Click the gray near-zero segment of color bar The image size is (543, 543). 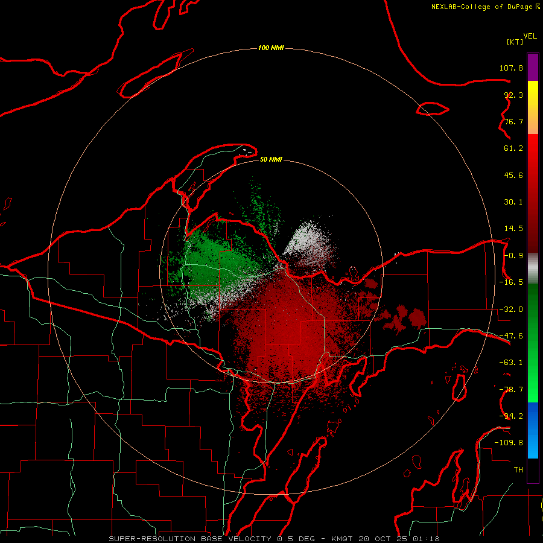pyautogui.click(x=533, y=268)
